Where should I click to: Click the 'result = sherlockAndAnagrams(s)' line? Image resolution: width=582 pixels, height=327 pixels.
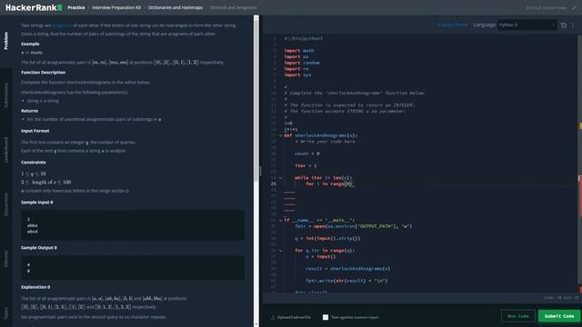[347, 269]
